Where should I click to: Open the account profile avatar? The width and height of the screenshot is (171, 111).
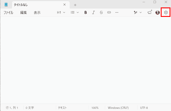[x=158, y=13]
